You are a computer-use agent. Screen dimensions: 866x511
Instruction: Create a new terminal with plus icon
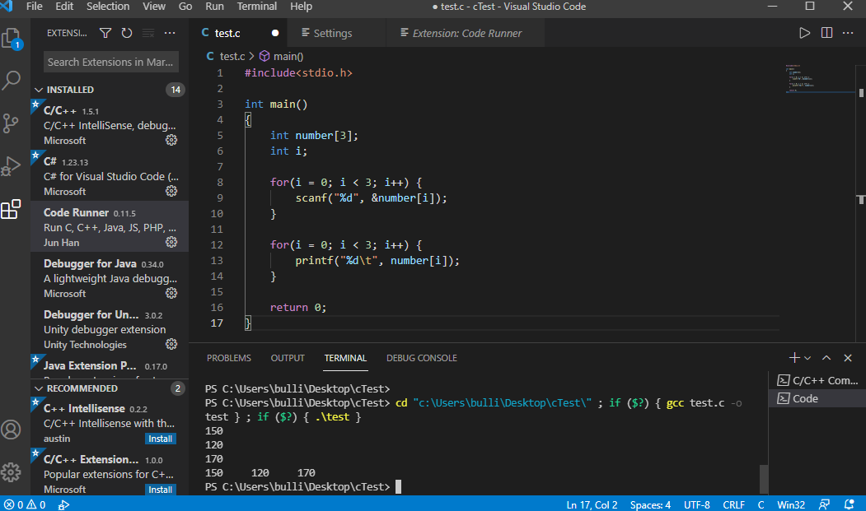pos(794,358)
